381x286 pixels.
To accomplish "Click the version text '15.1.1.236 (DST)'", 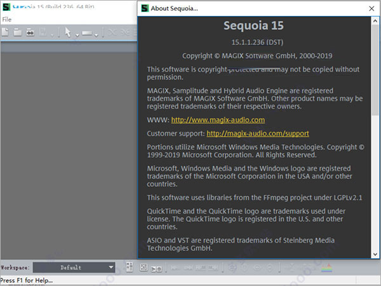I will (x=257, y=43).
